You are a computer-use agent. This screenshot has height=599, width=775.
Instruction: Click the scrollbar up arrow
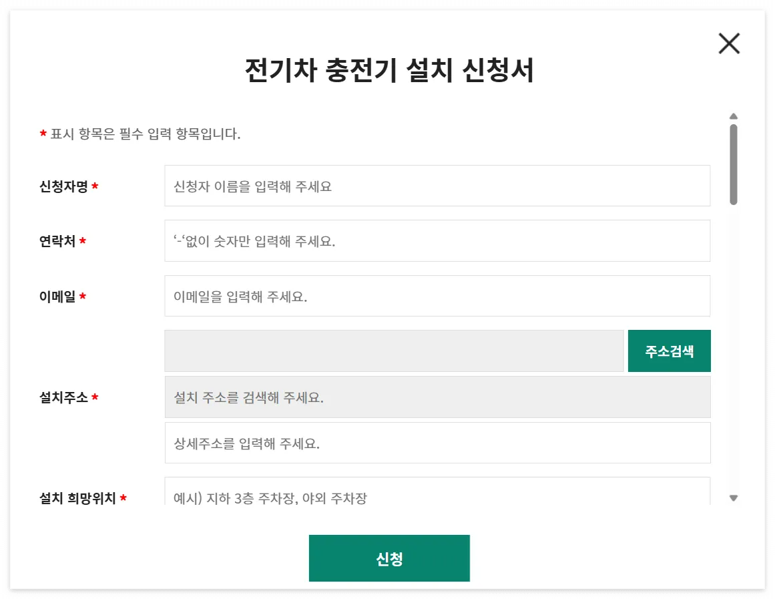pos(734,116)
